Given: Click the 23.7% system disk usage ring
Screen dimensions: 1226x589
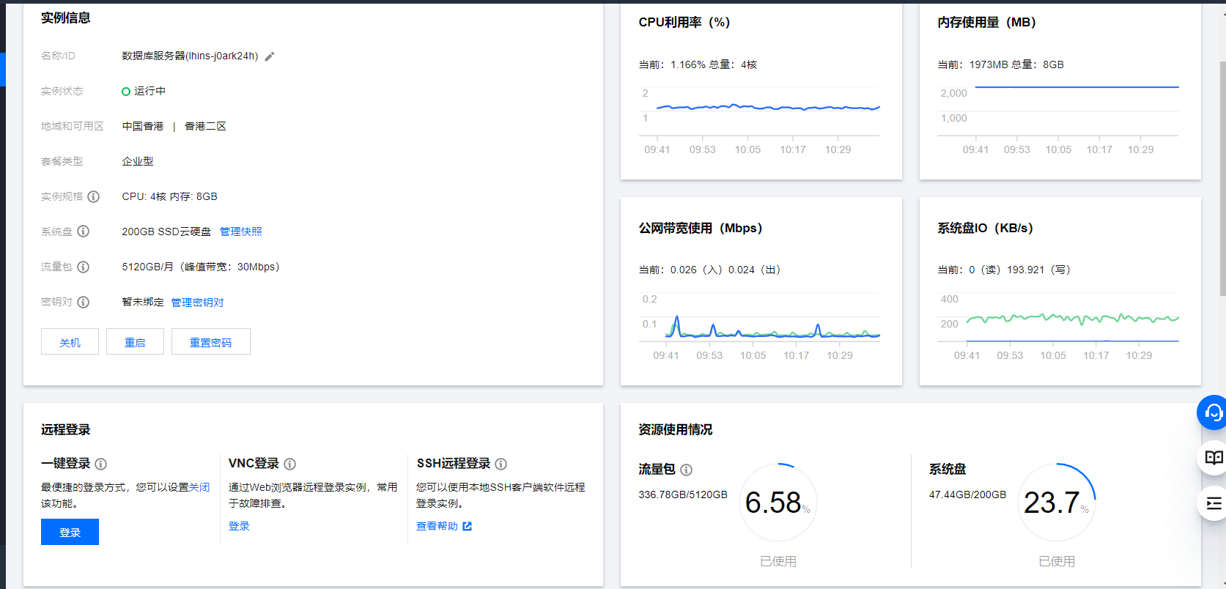Looking at the screenshot, I should coord(1057,503).
